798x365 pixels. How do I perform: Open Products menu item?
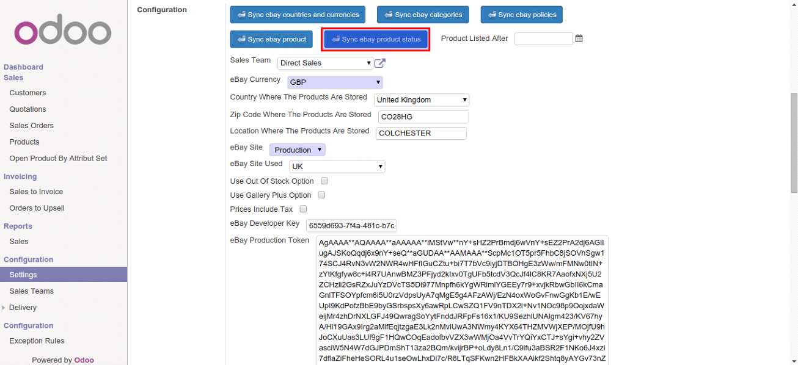24,142
